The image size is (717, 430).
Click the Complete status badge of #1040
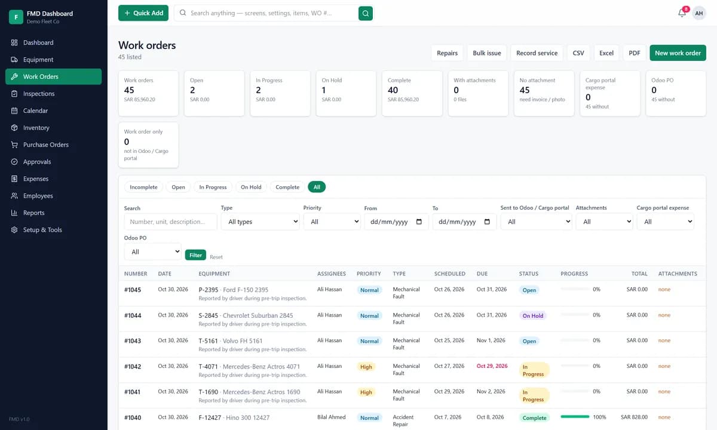534,417
